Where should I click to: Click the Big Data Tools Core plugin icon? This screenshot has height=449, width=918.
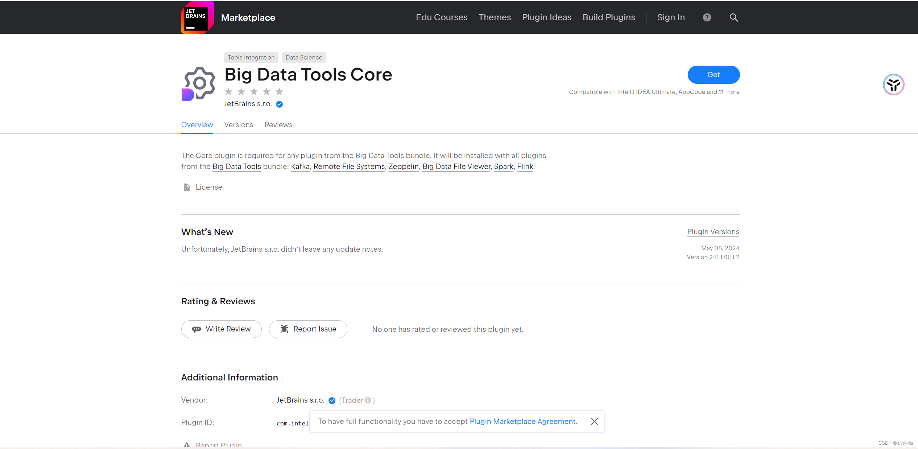198,84
